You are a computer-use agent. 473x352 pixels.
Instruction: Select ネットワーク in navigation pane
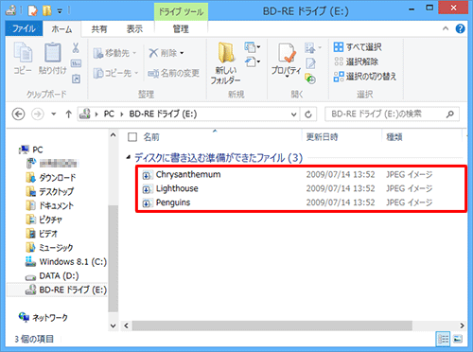click(44, 318)
